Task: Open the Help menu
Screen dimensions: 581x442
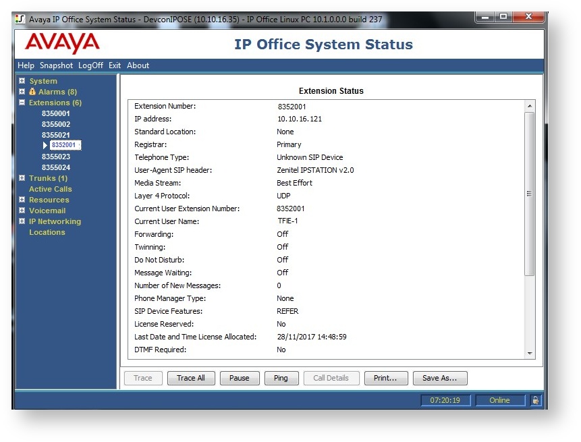Action: (x=26, y=65)
